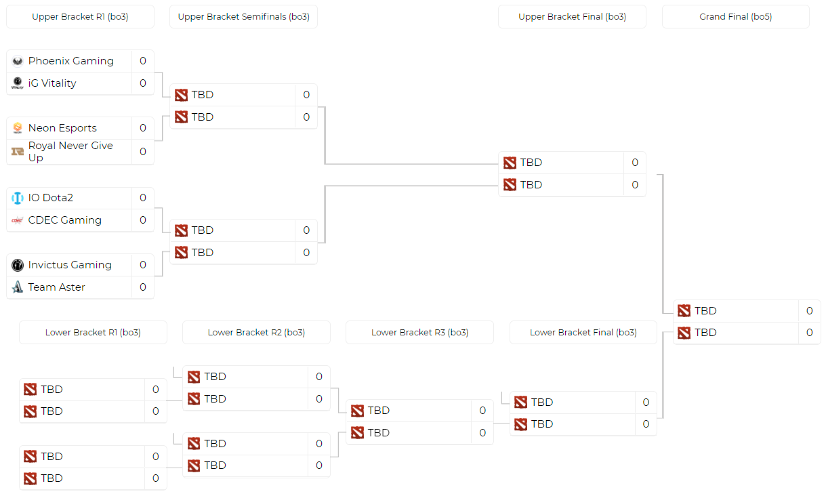This screenshot has width=826, height=496.
Task: Click Invictus Gaming's score box
Action: click(x=143, y=265)
